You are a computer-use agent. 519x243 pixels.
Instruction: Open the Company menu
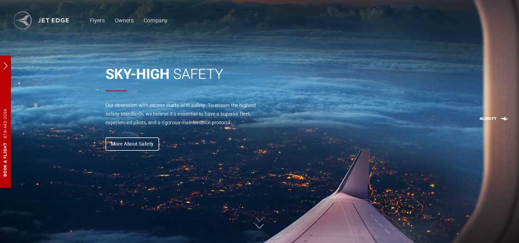coord(155,21)
